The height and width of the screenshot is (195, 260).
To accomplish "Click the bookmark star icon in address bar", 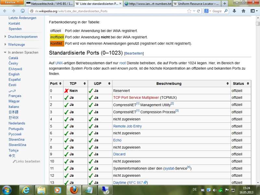I will [189, 11].
